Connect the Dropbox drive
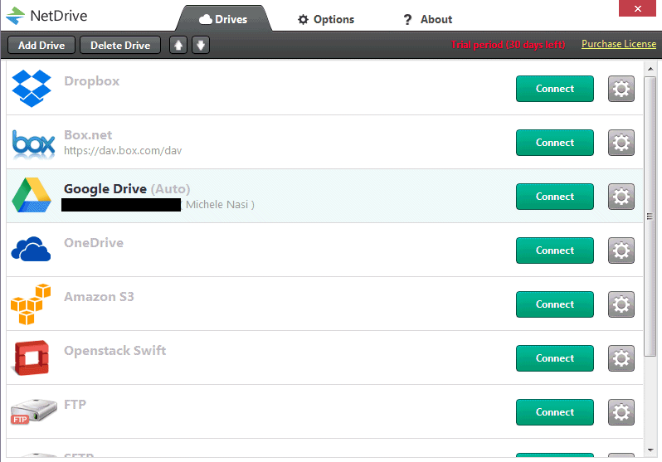The image size is (662, 462). pos(555,89)
